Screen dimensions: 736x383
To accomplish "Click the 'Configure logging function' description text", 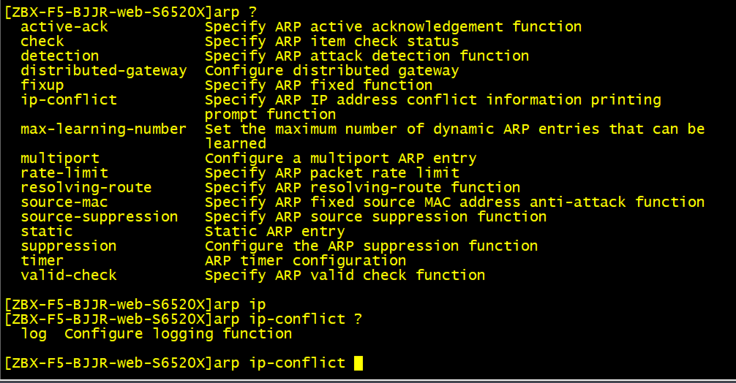I will pos(179,334).
